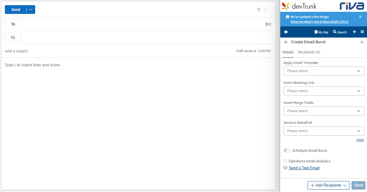Toggle Schedule Email Burst switch
The height and width of the screenshot is (192, 367).
pyautogui.click(x=287, y=151)
